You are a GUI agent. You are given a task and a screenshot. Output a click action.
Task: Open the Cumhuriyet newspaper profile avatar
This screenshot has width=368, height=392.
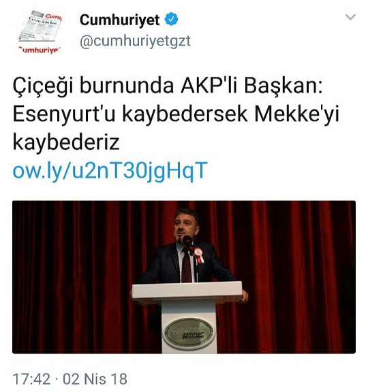click(x=40, y=32)
